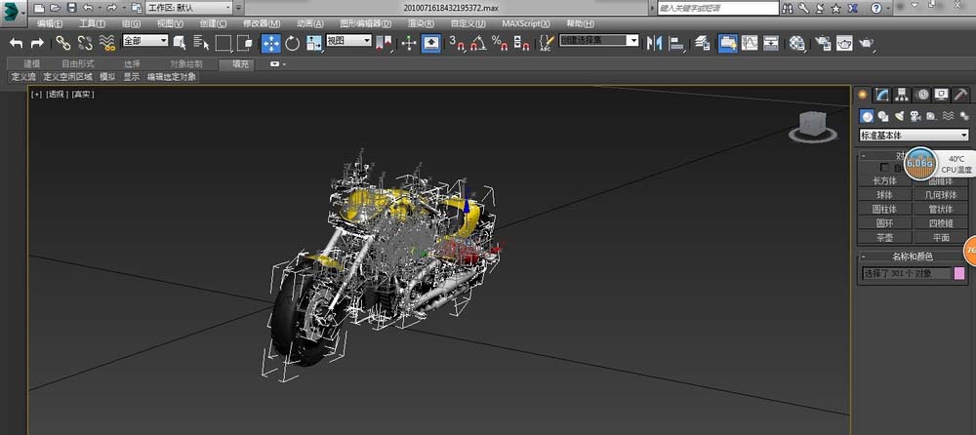976x435 pixels.
Task: Select the Move tool in toolbar
Action: (270, 43)
